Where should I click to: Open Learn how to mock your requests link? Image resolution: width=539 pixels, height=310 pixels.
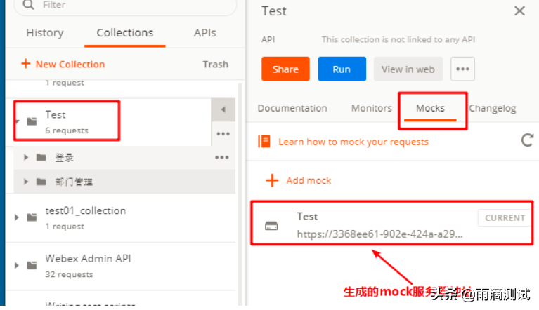pyautogui.click(x=353, y=142)
